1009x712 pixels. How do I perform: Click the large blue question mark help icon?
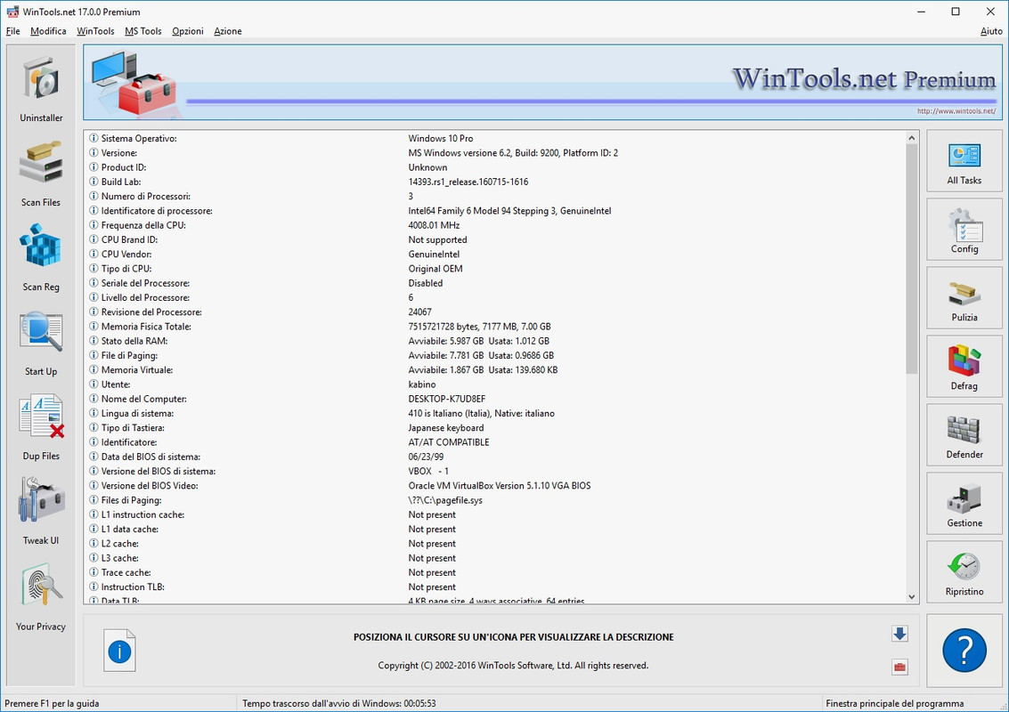tap(964, 651)
